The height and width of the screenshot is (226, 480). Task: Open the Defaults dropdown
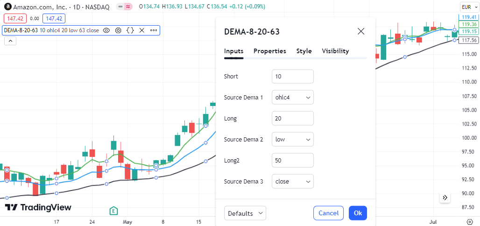pos(245,213)
